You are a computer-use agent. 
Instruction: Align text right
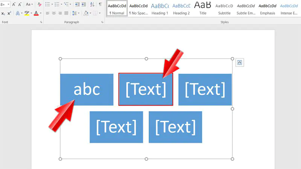pos(60,13)
